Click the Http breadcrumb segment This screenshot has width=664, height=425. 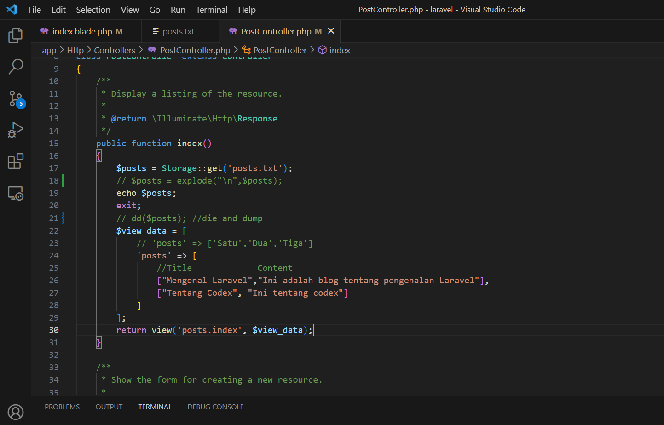coord(75,50)
